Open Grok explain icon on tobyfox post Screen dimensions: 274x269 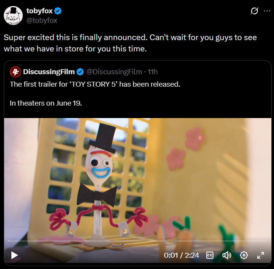click(254, 11)
